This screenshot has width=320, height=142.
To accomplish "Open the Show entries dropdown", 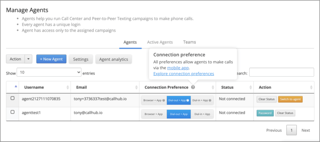I will [x=49, y=72].
